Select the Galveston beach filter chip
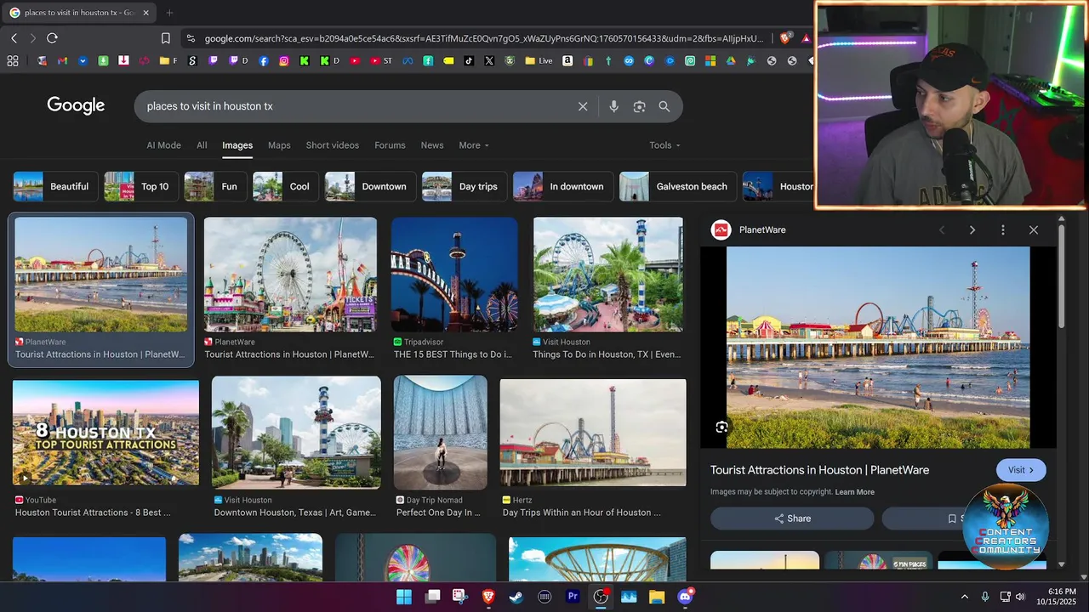Image resolution: width=1089 pixels, height=612 pixels. point(678,186)
